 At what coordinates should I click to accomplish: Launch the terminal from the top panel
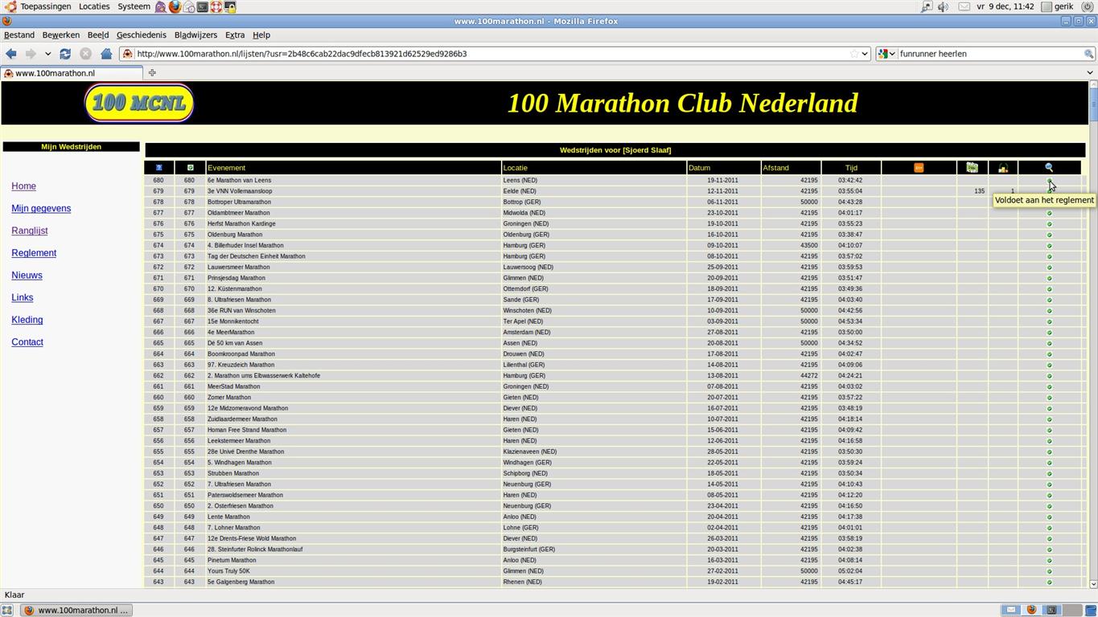coord(202,6)
